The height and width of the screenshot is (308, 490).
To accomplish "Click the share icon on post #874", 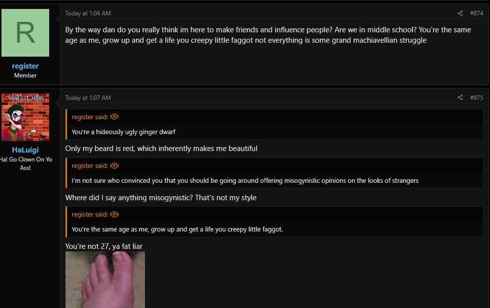I will [x=460, y=13].
